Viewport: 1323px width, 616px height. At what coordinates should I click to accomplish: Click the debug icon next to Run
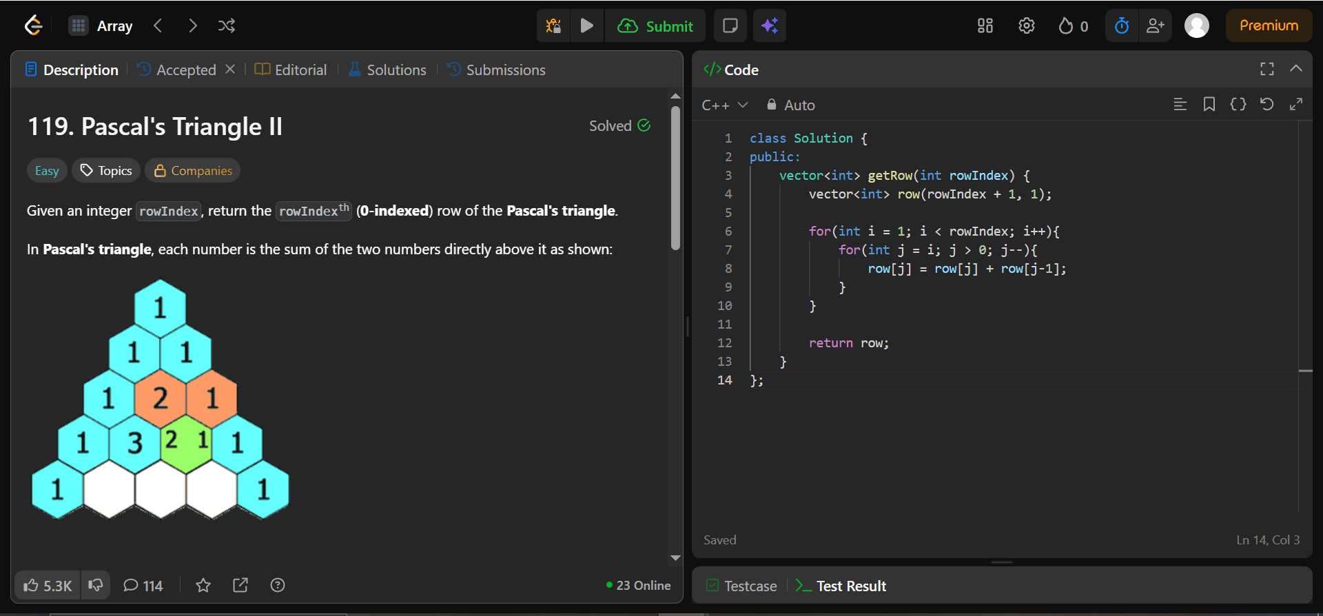tap(553, 26)
